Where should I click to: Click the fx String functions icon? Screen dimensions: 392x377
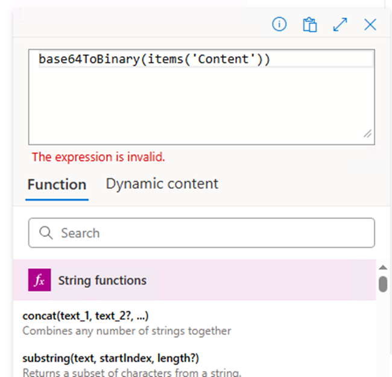pyautogui.click(x=39, y=280)
